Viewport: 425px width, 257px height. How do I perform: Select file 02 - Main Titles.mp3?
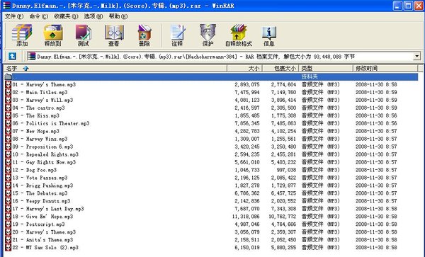[x=40, y=92]
